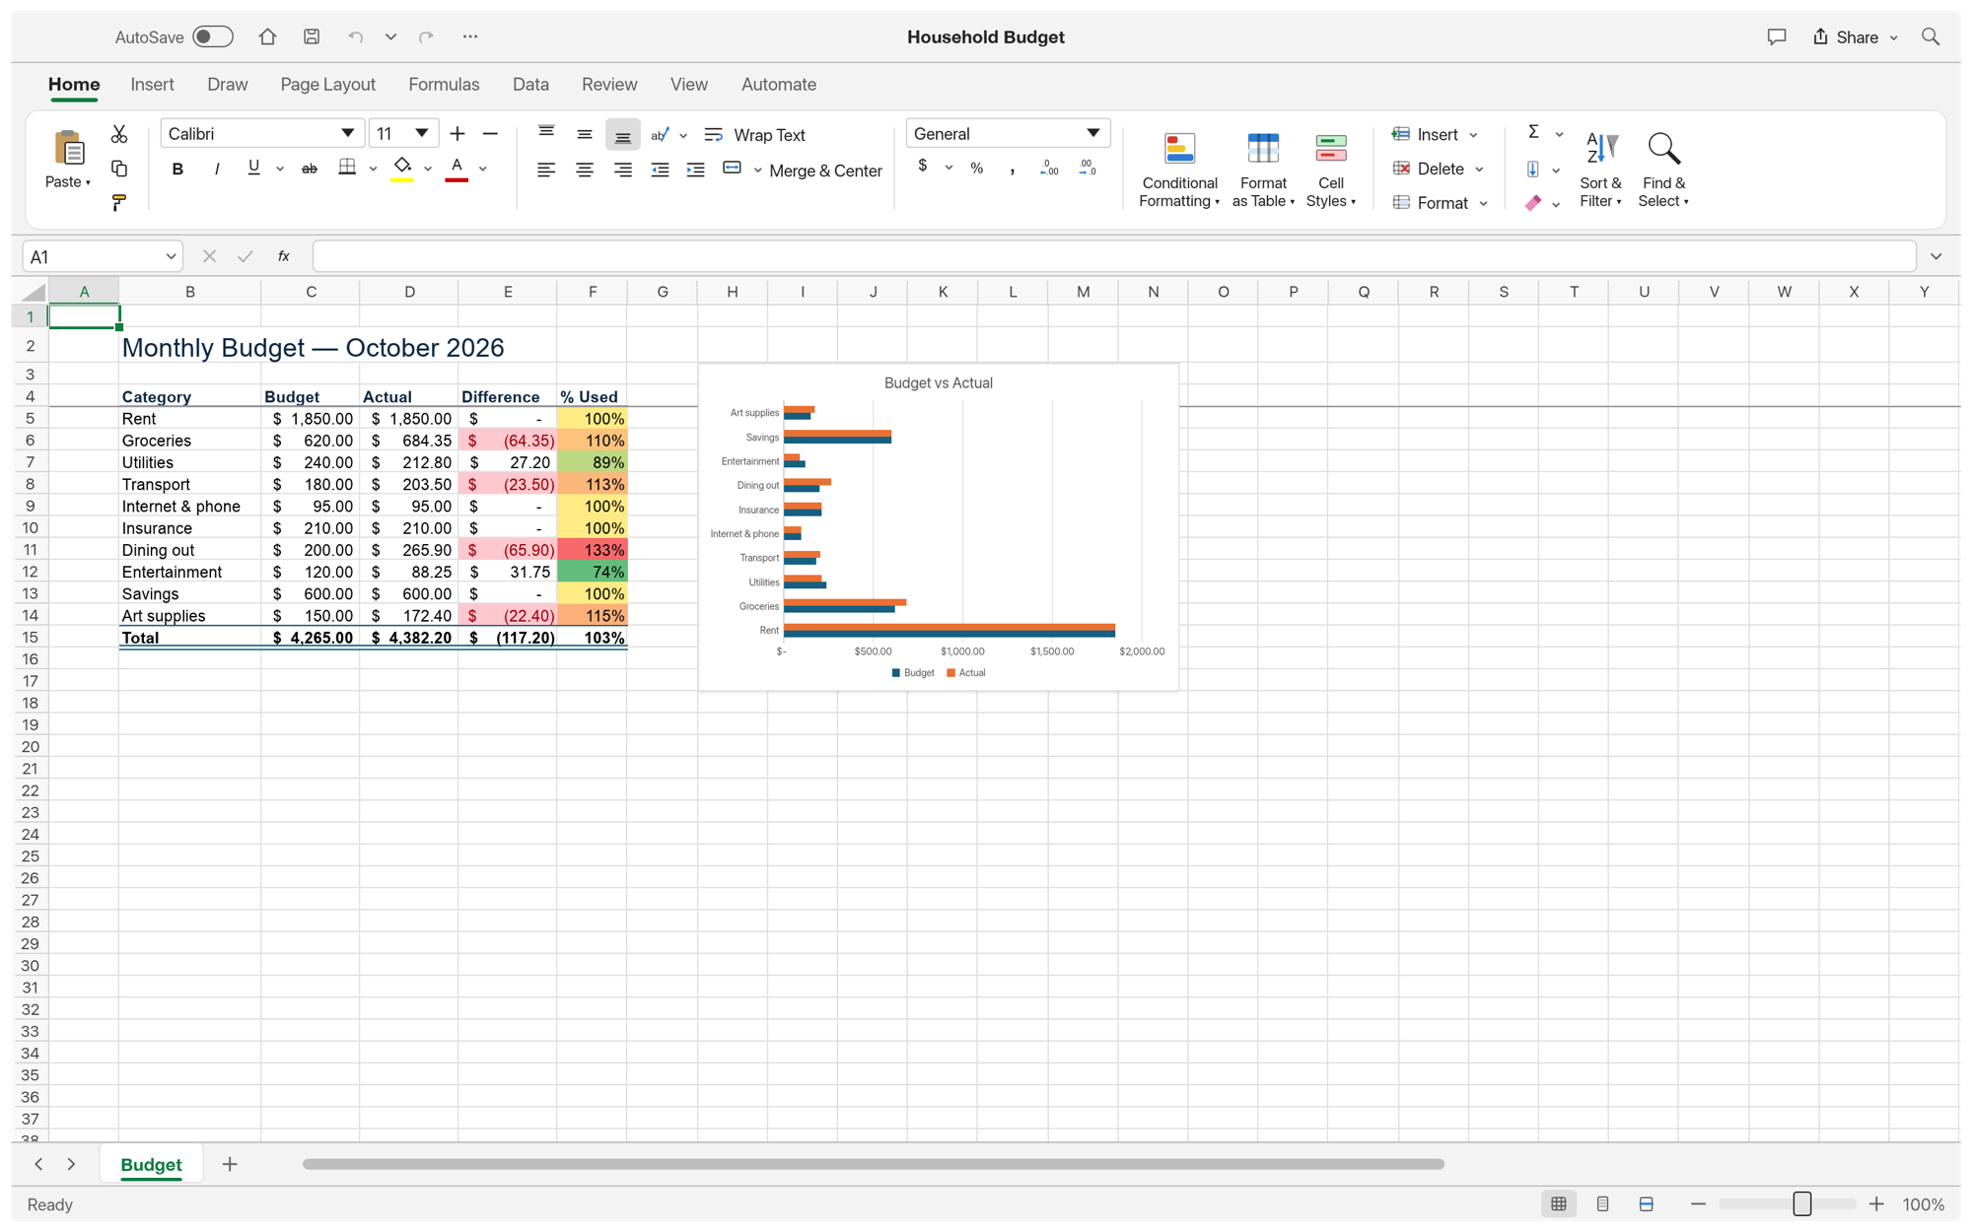Open the font size dropdown
The image size is (1972, 1232).
point(421,133)
